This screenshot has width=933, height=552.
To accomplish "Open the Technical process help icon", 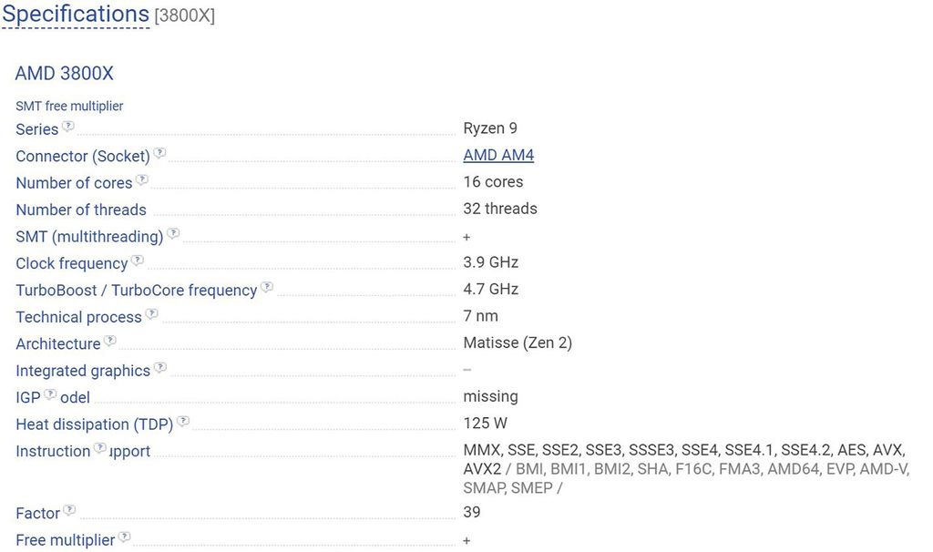I will click(152, 314).
